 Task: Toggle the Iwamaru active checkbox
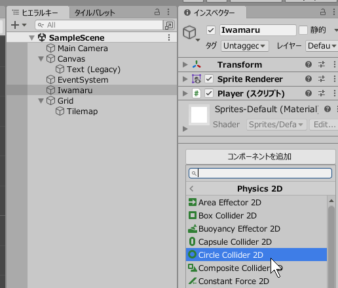click(211, 30)
